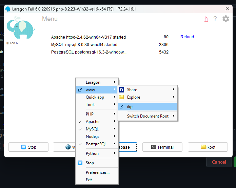Select Tools in context menu
The width and height of the screenshot is (236, 188).
(x=97, y=105)
